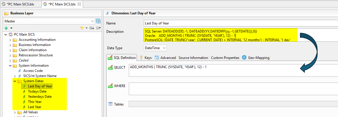The width and height of the screenshot is (338, 117).
Task: Close the active PC Main SICS.blx tab
Action: point(79,4)
